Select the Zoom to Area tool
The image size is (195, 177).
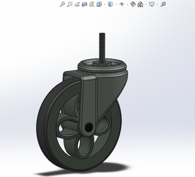click(x=70, y=4)
